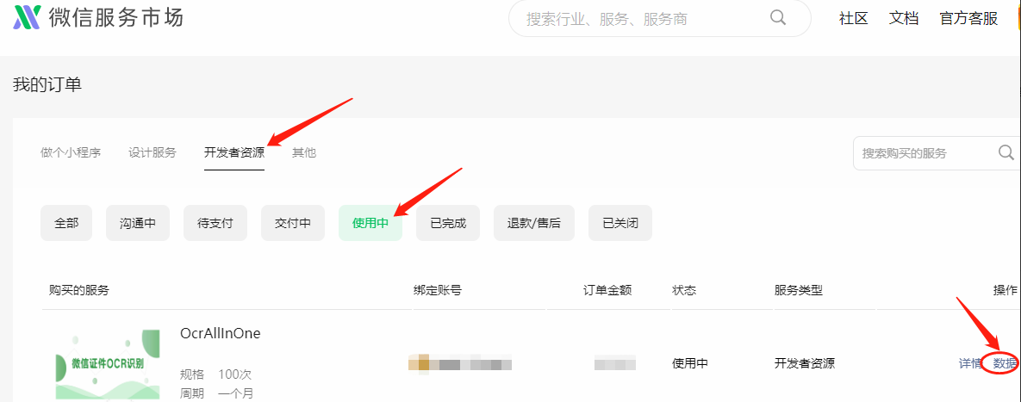The image size is (1021, 402).
Task: Open the 微信证件OCR识别 service thumbnail
Action: (108, 363)
